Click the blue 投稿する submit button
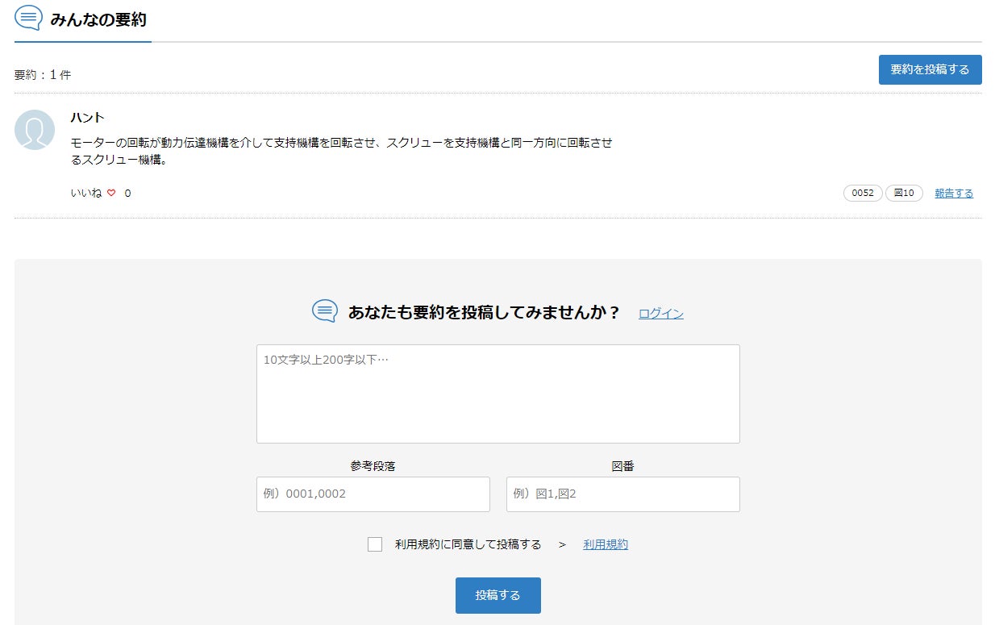 [497, 595]
